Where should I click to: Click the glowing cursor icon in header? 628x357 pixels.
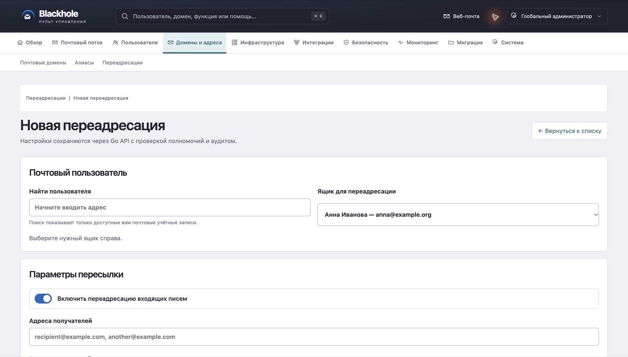point(495,16)
